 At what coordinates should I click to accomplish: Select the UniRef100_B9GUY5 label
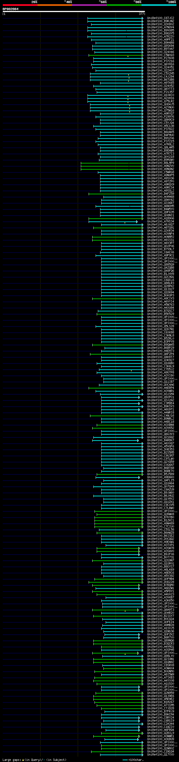161,33
